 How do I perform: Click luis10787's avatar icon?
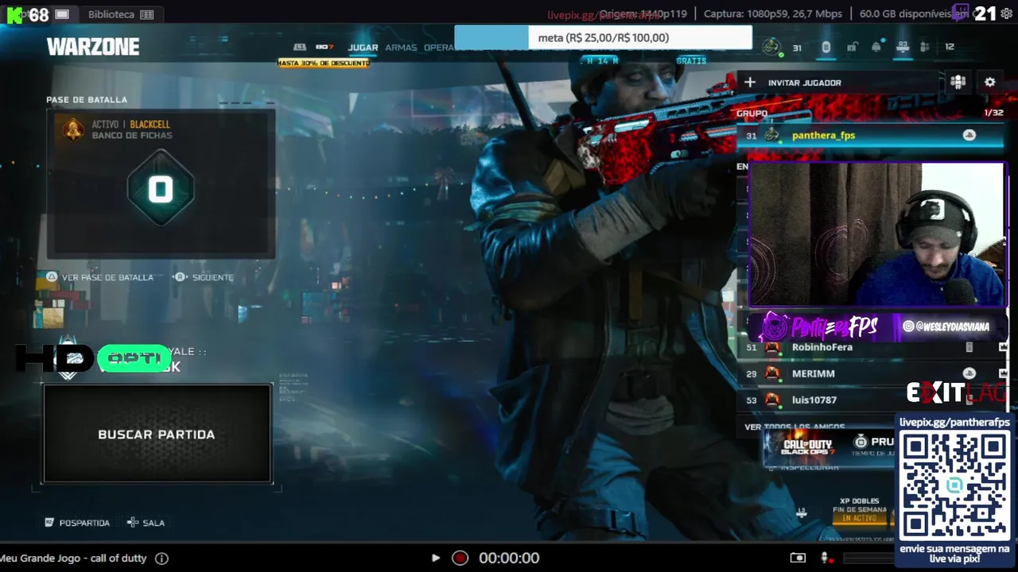pyautogui.click(x=772, y=400)
